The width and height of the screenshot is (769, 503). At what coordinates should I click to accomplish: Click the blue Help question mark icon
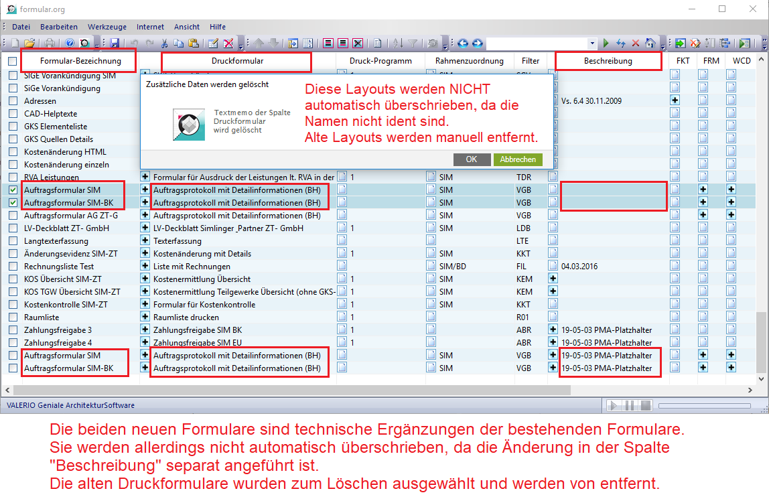(x=70, y=44)
